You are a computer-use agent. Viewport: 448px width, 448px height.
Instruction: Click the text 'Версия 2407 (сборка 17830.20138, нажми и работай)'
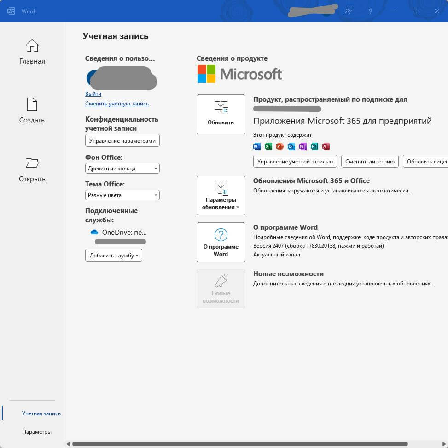[319, 246]
